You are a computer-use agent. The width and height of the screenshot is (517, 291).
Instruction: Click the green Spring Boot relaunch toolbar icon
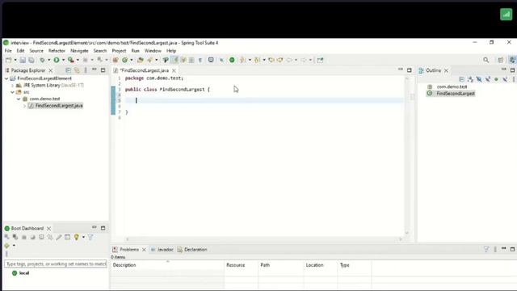[x=232, y=60]
